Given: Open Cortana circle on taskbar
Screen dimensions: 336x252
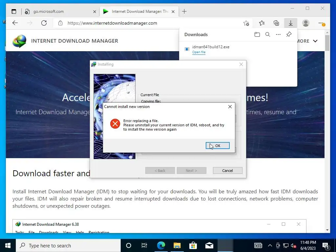Looking at the screenshot, I should click(129, 245).
